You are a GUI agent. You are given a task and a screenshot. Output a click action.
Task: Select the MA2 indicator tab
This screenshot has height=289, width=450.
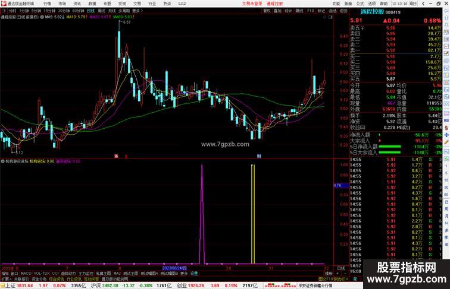[117, 274]
